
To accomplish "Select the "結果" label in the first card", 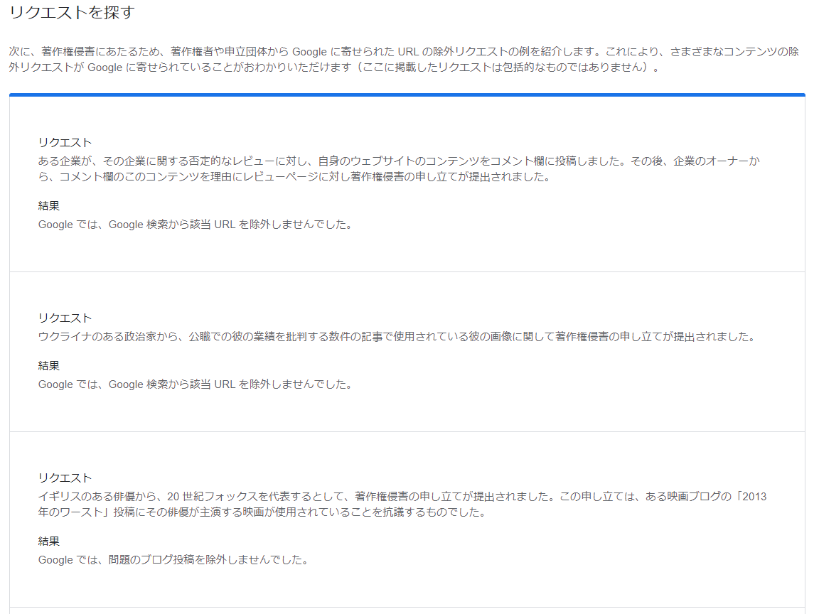I will [x=49, y=206].
